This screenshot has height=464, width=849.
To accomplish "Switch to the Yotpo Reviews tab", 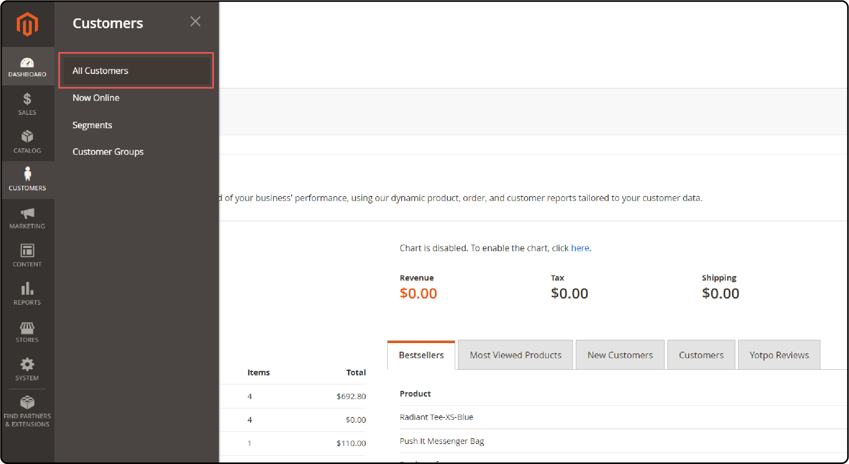I will [779, 355].
